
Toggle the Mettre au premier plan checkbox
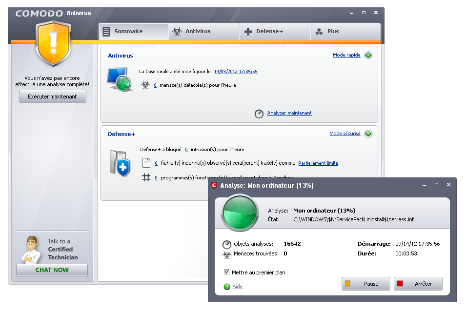click(x=226, y=272)
